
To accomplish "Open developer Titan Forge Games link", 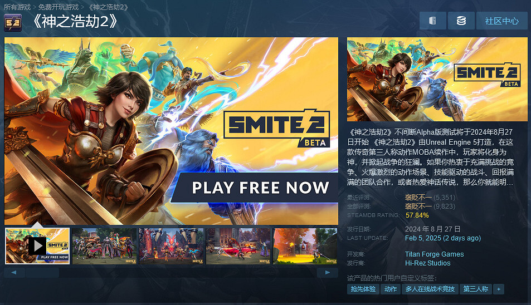I will click(x=434, y=254).
